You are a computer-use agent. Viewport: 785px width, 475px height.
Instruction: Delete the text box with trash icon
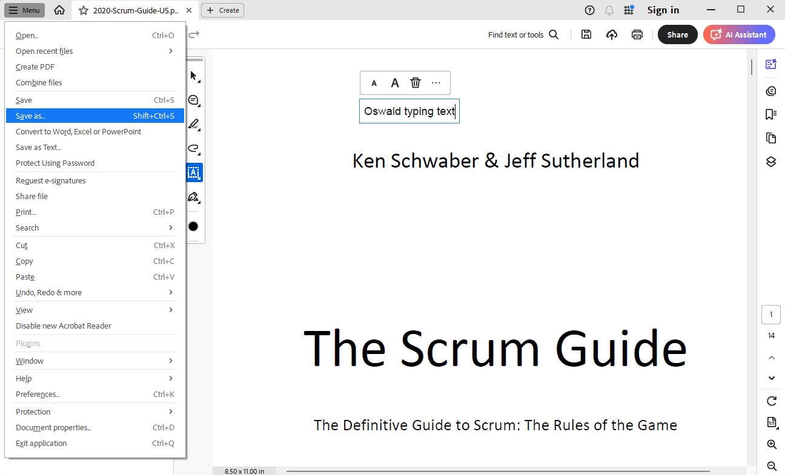pyautogui.click(x=416, y=84)
